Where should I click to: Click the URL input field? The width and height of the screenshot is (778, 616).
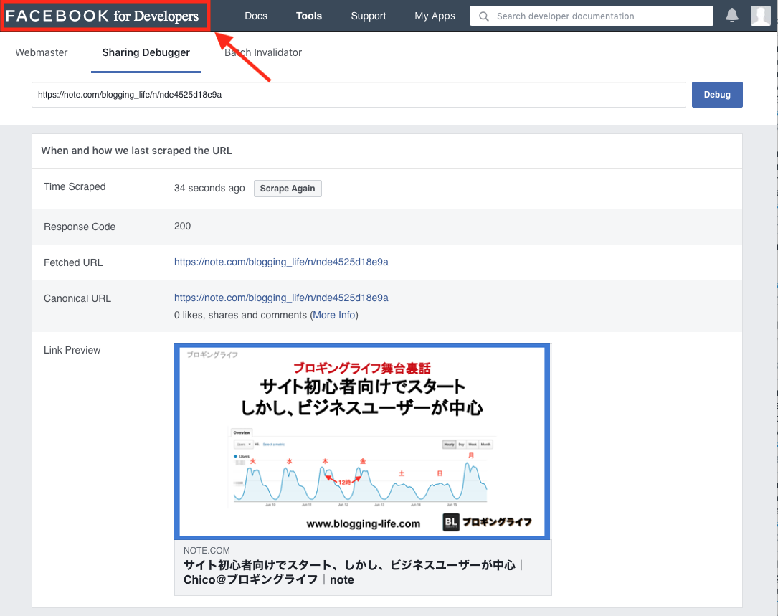point(359,95)
